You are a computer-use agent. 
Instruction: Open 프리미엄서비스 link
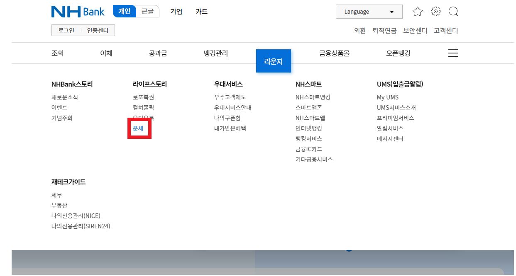point(396,118)
